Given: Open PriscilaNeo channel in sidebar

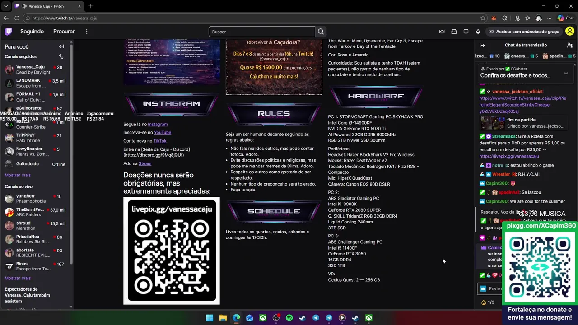Looking at the screenshot, I should tap(35, 239).
